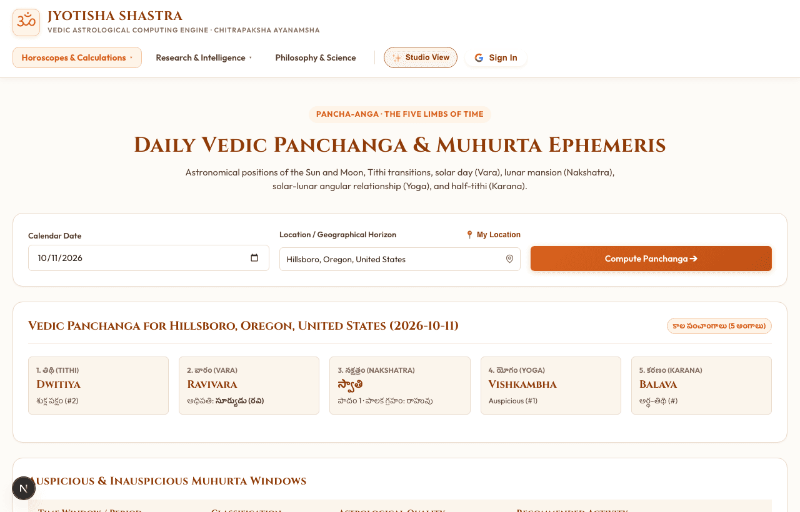Open the round N badge
Viewport: 800px width, 512px height.
tap(24, 488)
